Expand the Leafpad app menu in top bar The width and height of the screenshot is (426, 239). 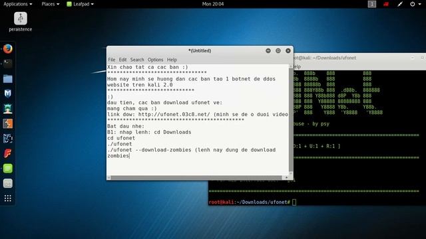tap(81, 4)
